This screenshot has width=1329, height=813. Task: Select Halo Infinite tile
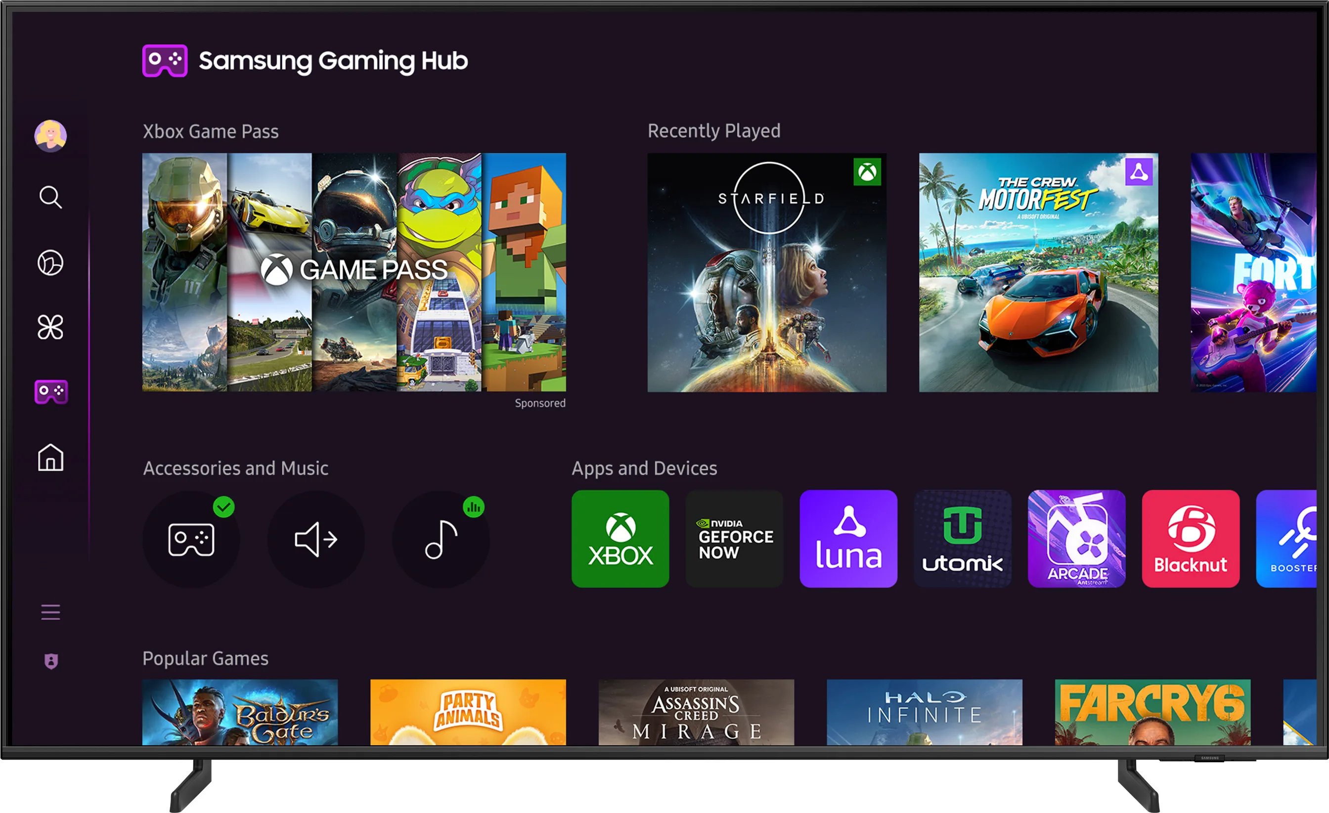pyautogui.click(x=925, y=712)
